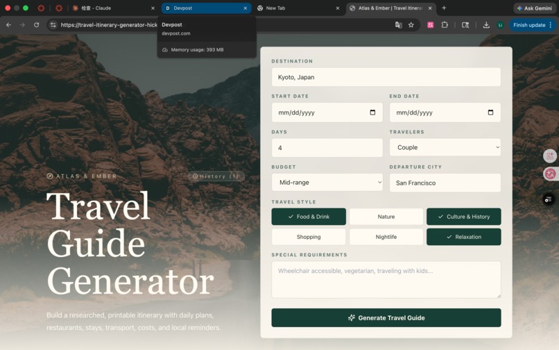Viewport: 559px width, 350px height.
Task: Close the Claude tab
Action: point(153,8)
